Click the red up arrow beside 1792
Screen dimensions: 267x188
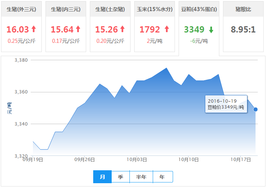tap(167, 29)
